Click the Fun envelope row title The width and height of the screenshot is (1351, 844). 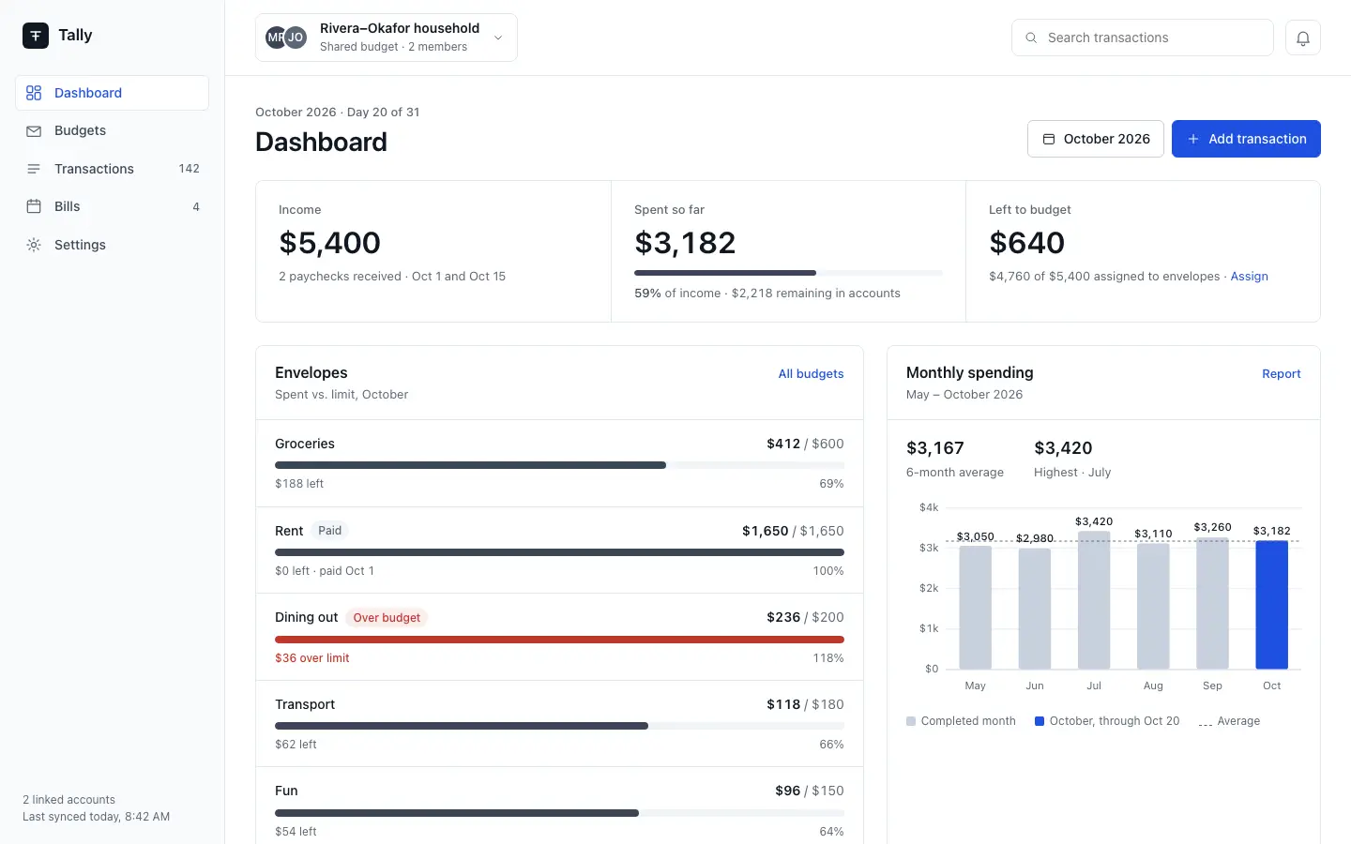click(286, 791)
